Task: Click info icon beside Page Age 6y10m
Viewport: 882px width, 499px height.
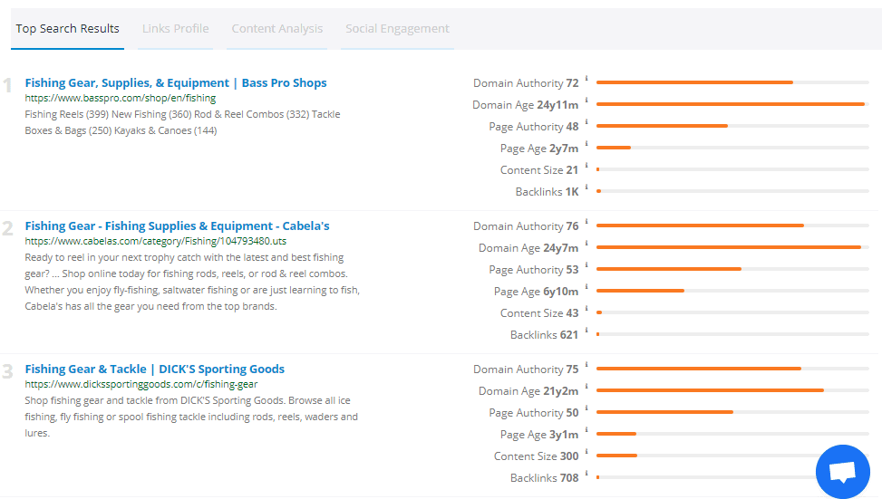Action: tap(586, 287)
